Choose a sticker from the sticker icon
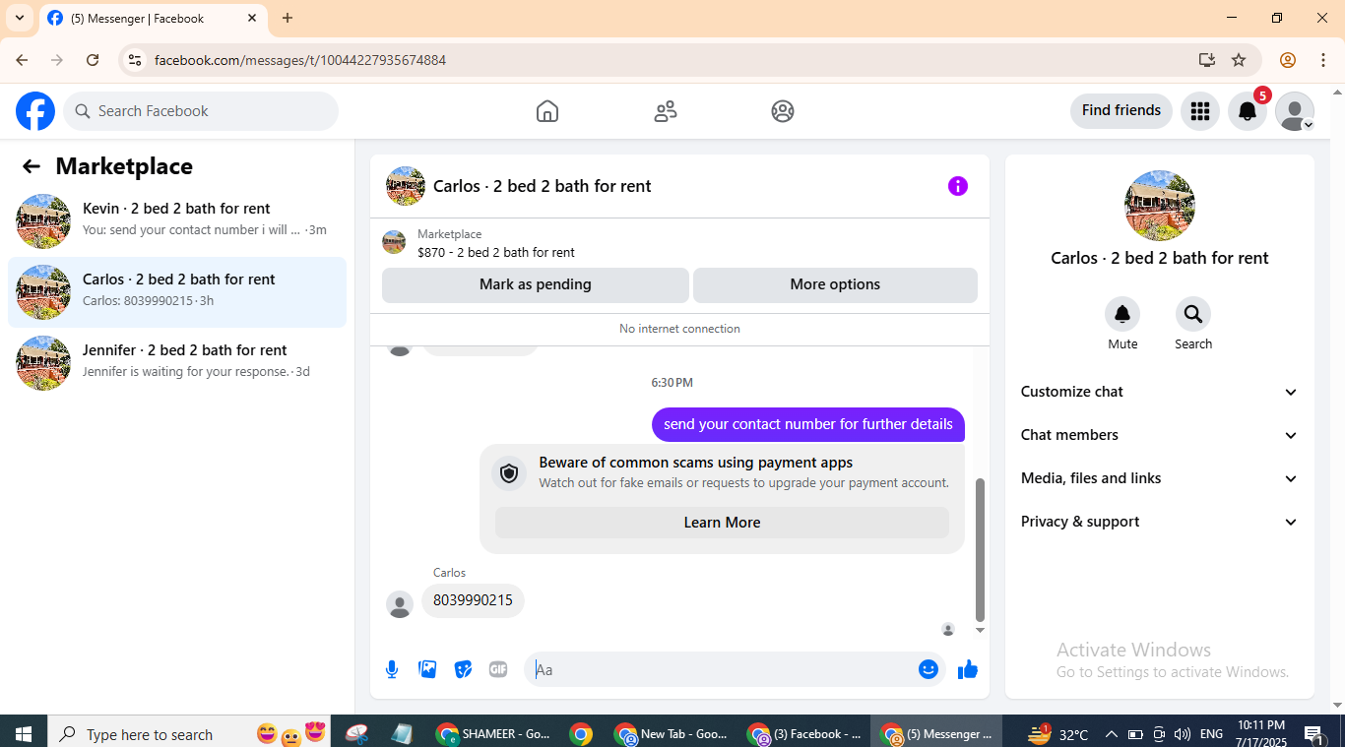1345x747 pixels. pyautogui.click(x=463, y=669)
